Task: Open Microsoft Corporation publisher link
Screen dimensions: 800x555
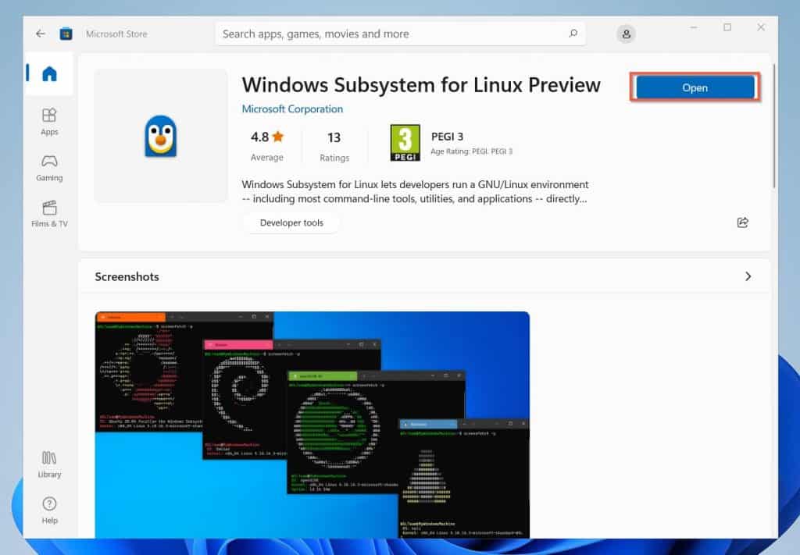Action: coord(292,109)
